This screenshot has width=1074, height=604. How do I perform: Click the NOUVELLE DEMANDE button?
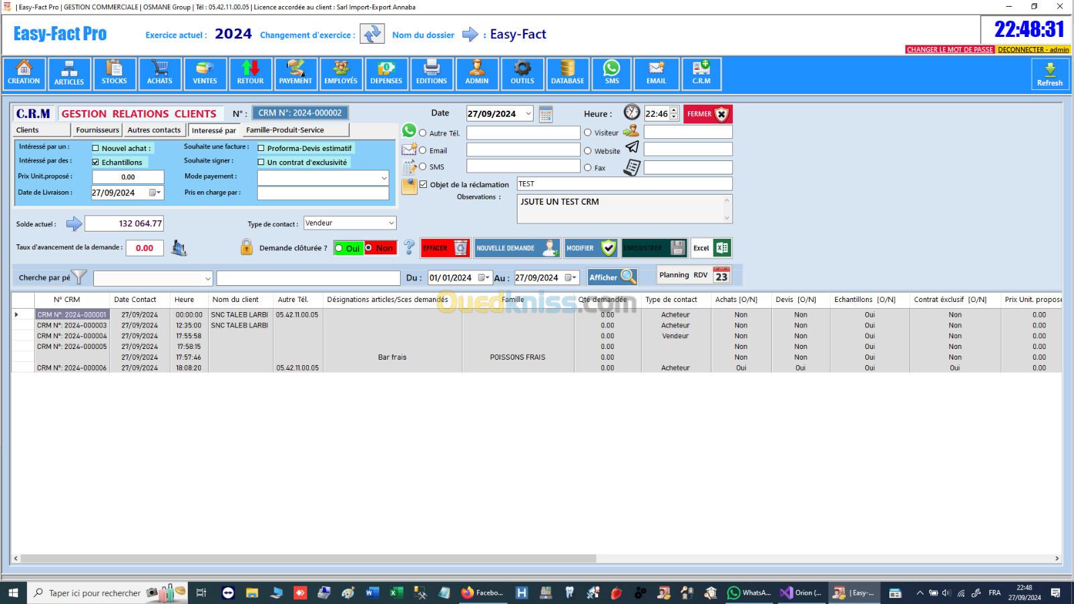(516, 248)
